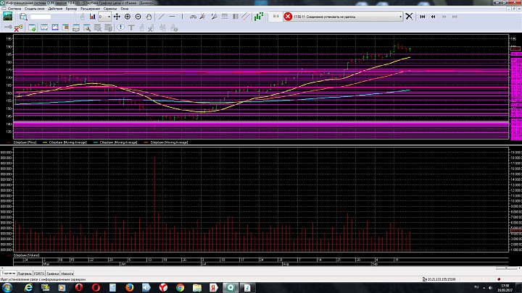
Task: Select the hand pan tool
Action: 149,17
